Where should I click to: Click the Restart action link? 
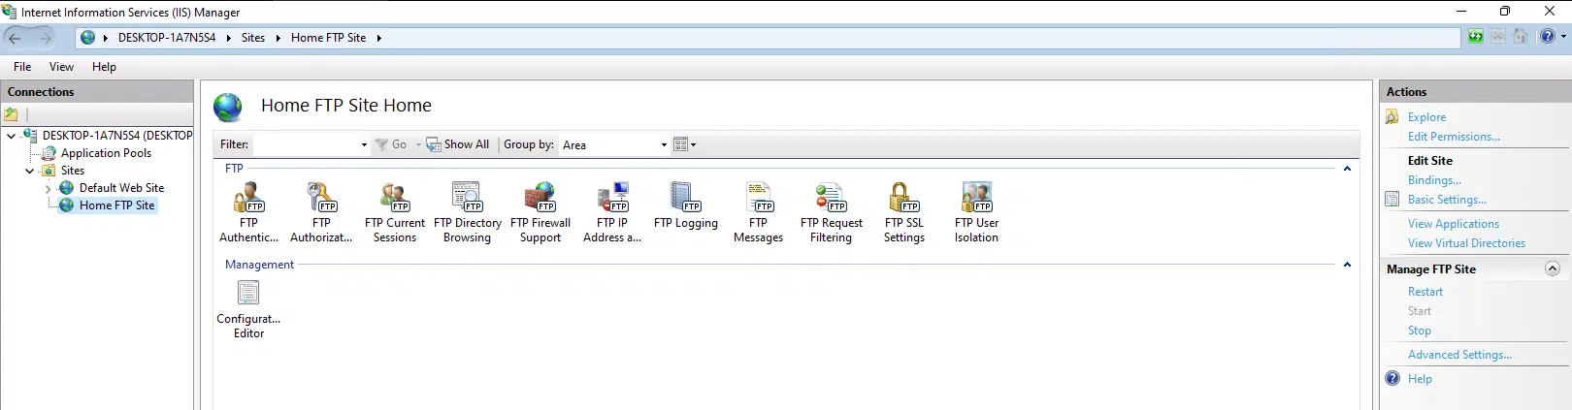tap(1425, 292)
